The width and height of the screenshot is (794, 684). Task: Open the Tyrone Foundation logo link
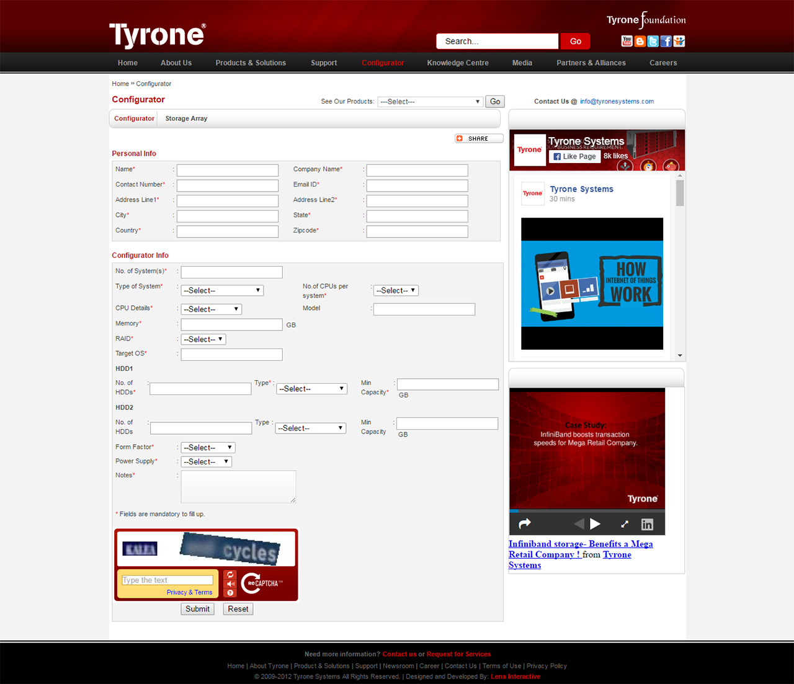[646, 20]
